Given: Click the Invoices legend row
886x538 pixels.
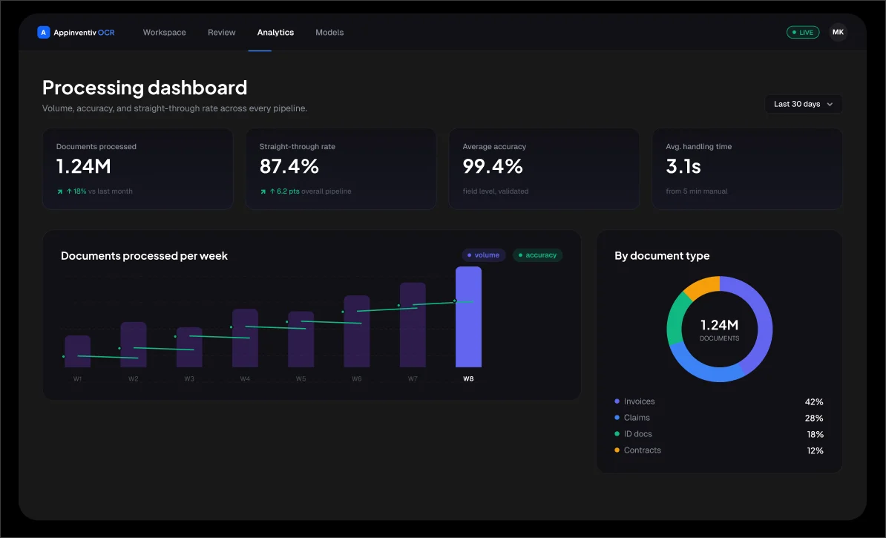Looking at the screenshot, I should (x=719, y=401).
